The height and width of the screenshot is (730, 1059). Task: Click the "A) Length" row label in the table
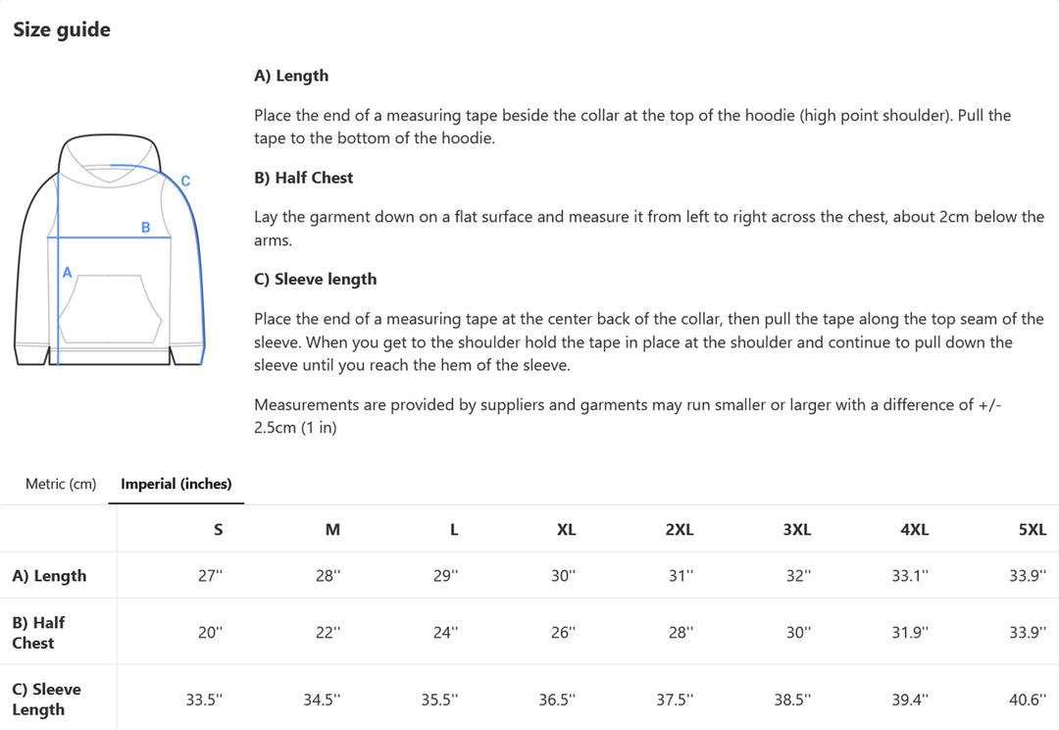coord(49,576)
